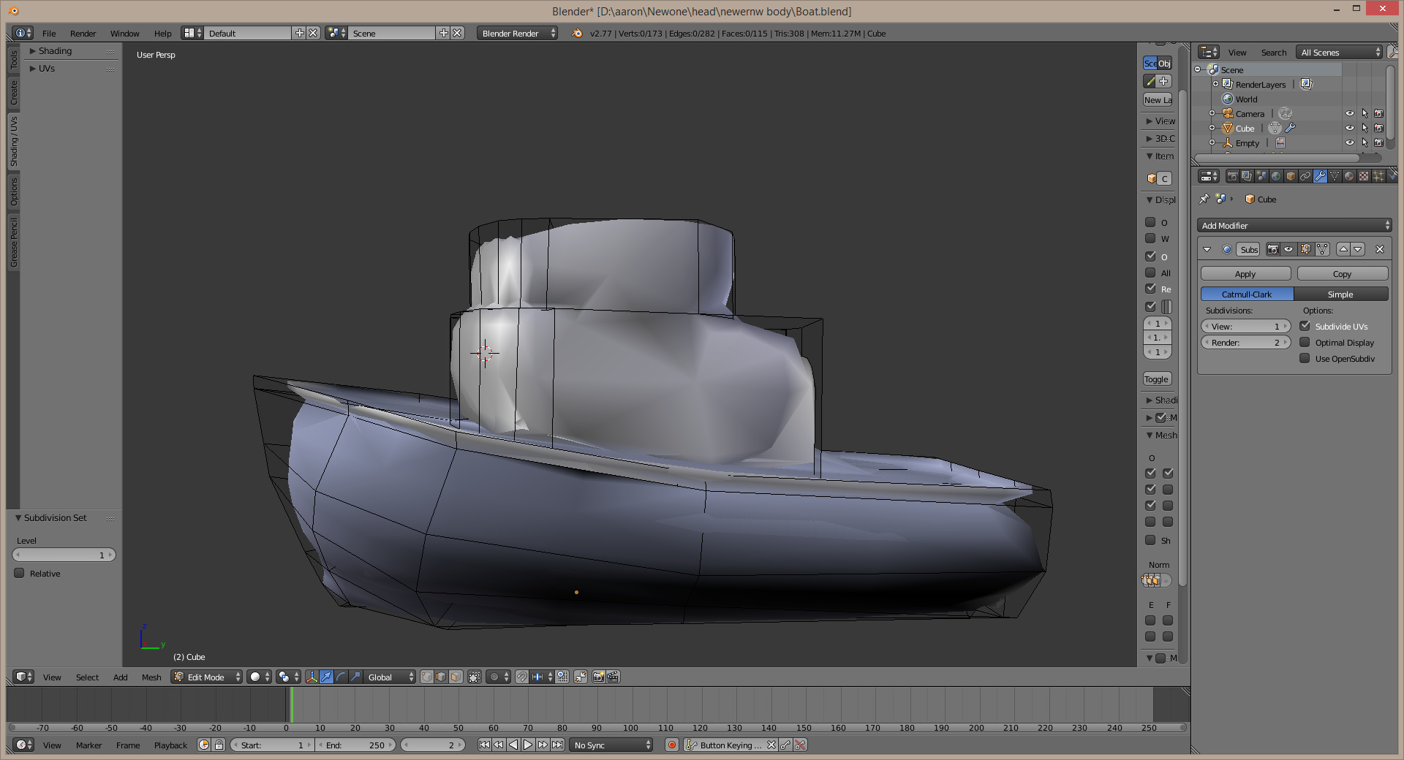This screenshot has height=760, width=1404.
Task: Move Subsurf modifier up in stack
Action: [1343, 249]
